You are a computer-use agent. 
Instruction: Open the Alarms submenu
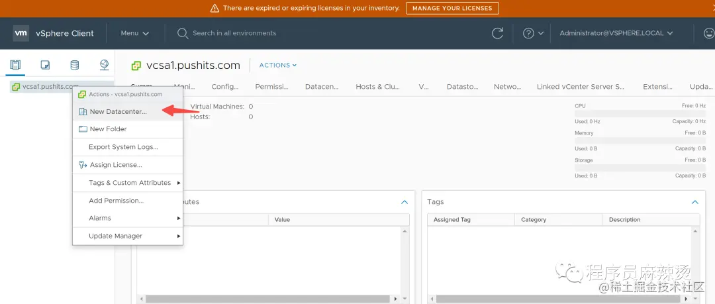128,218
